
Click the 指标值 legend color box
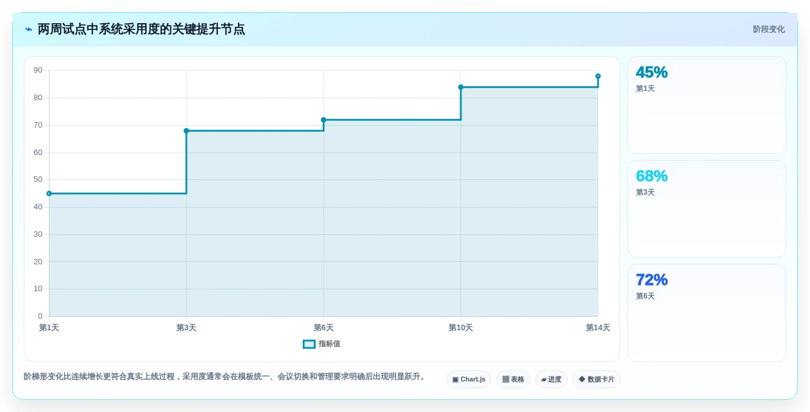point(309,344)
